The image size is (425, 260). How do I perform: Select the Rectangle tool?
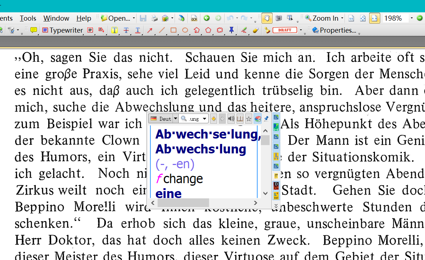[174, 30]
